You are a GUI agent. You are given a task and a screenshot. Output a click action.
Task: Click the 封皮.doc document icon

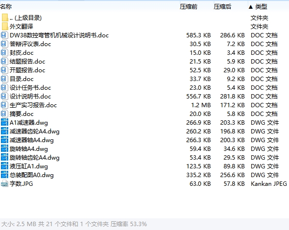click(4, 52)
